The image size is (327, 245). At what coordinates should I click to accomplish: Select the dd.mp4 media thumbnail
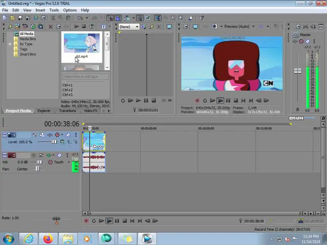(x=81, y=47)
